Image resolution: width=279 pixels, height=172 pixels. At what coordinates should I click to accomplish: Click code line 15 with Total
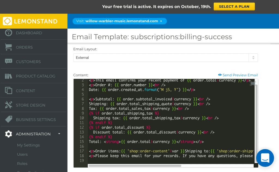point(146,142)
